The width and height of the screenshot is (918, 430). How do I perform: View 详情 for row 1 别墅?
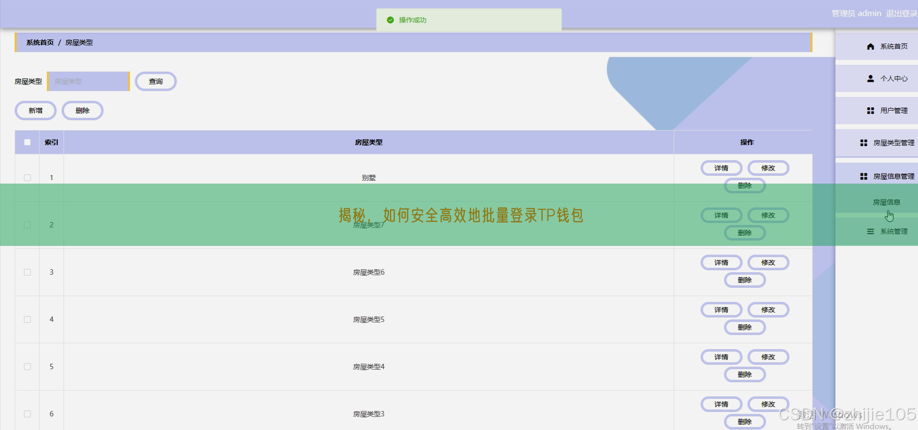pos(721,168)
